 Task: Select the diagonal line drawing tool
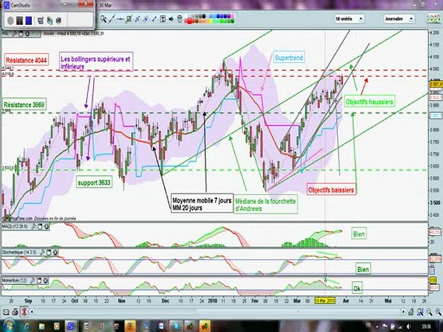[x=112, y=19]
